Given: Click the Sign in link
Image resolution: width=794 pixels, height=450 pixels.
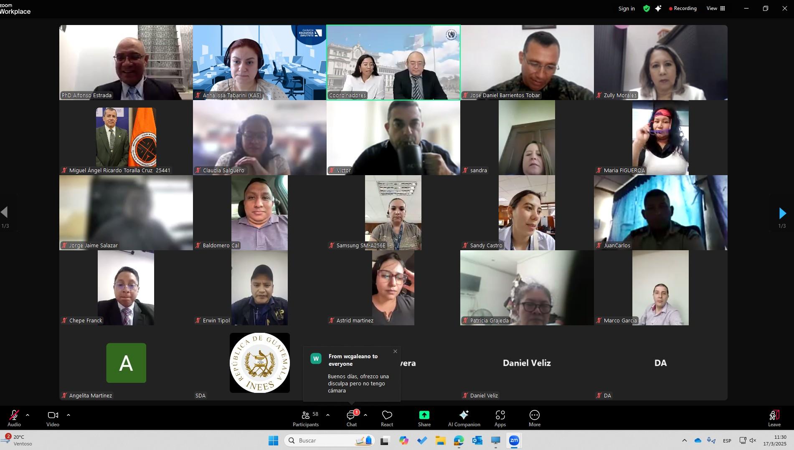Looking at the screenshot, I should click(626, 8).
